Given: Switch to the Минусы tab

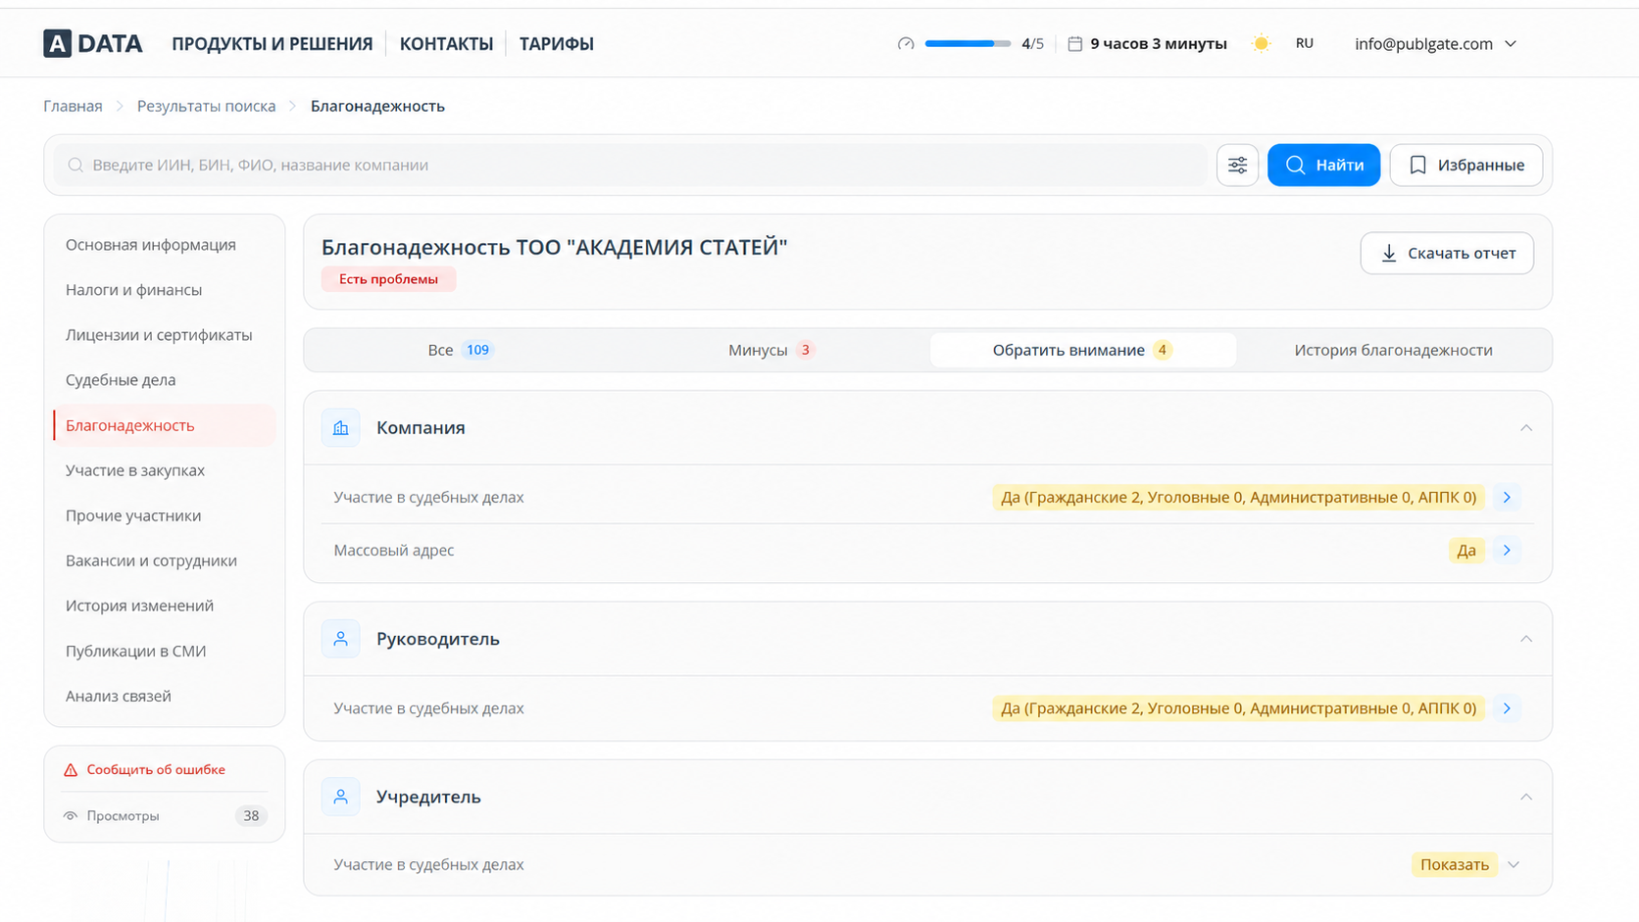Looking at the screenshot, I should (770, 350).
